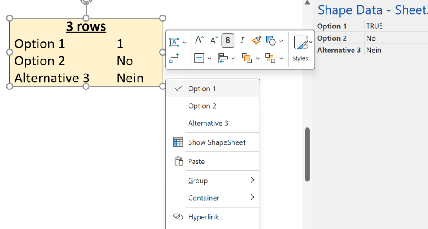The height and width of the screenshot is (229, 428).
Task: Check Option 2 in the context menu
Action: pyautogui.click(x=202, y=106)
